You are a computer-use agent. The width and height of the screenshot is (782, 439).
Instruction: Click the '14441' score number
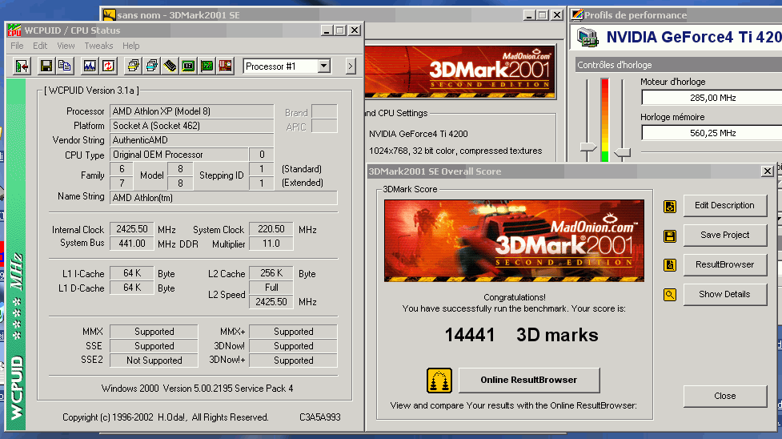click(470, 335)
